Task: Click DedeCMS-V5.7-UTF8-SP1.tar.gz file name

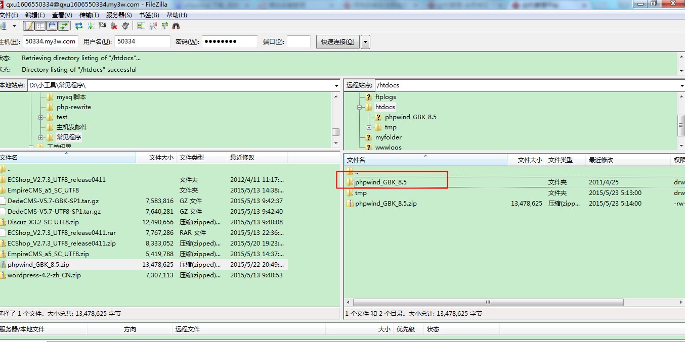Action: [x=54, y=212]
